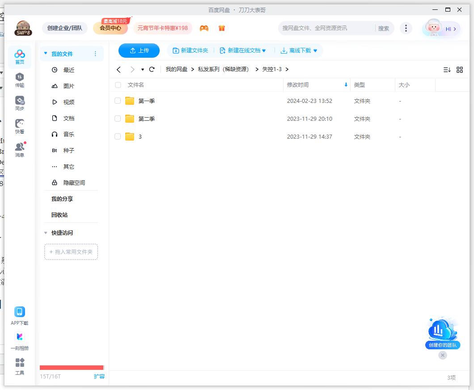
Task: Click the Hi assistant avatar
Action: coord(433,28)
